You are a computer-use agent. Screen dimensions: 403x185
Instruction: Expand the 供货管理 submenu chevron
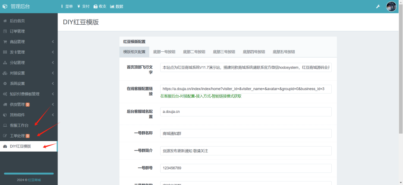53,104
